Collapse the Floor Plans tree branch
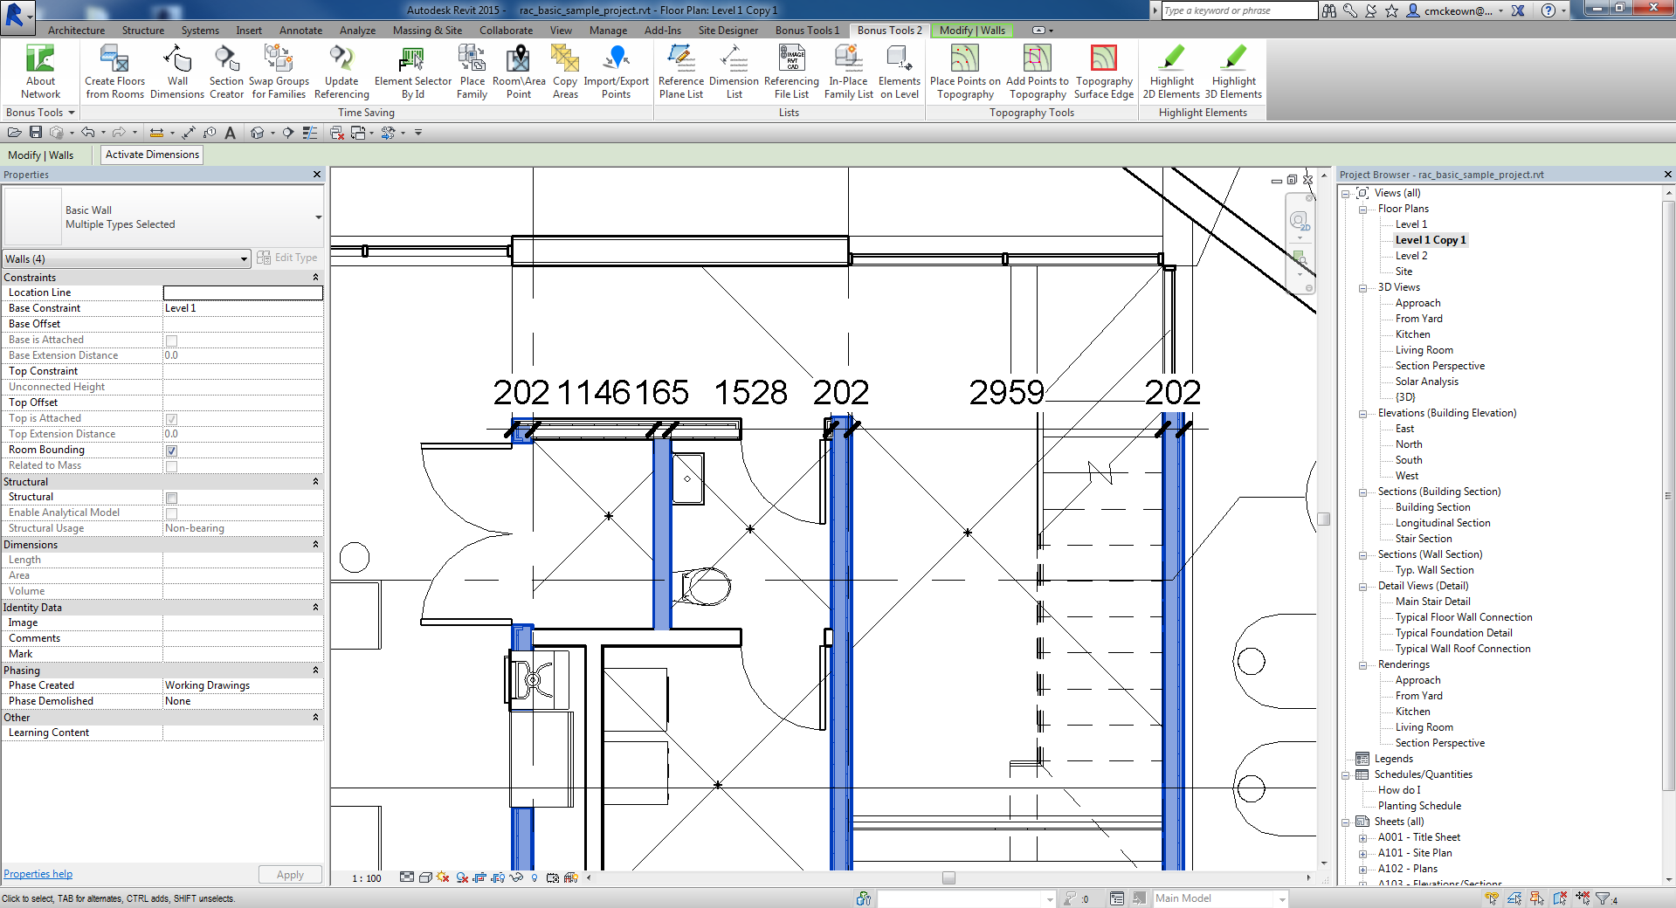The width and height of the screenshot is (1676, 908). (1363, 209)
